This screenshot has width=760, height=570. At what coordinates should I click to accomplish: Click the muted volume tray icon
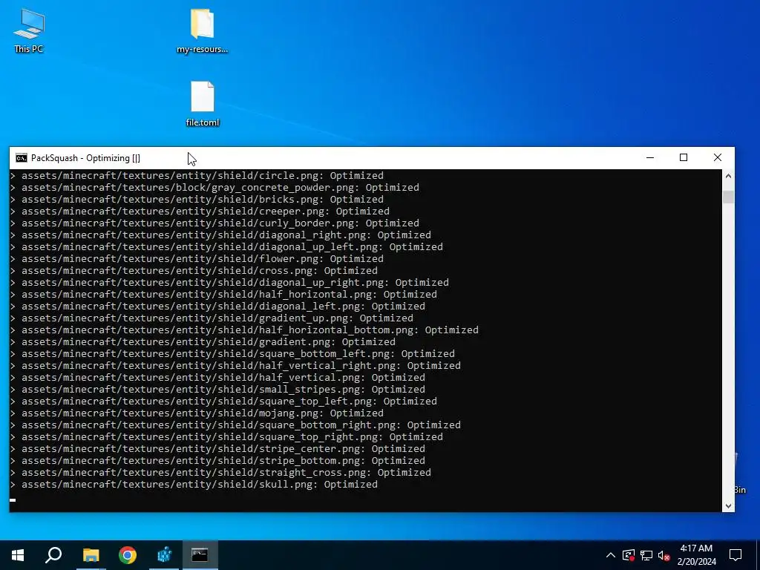click(x=664, y=555)
